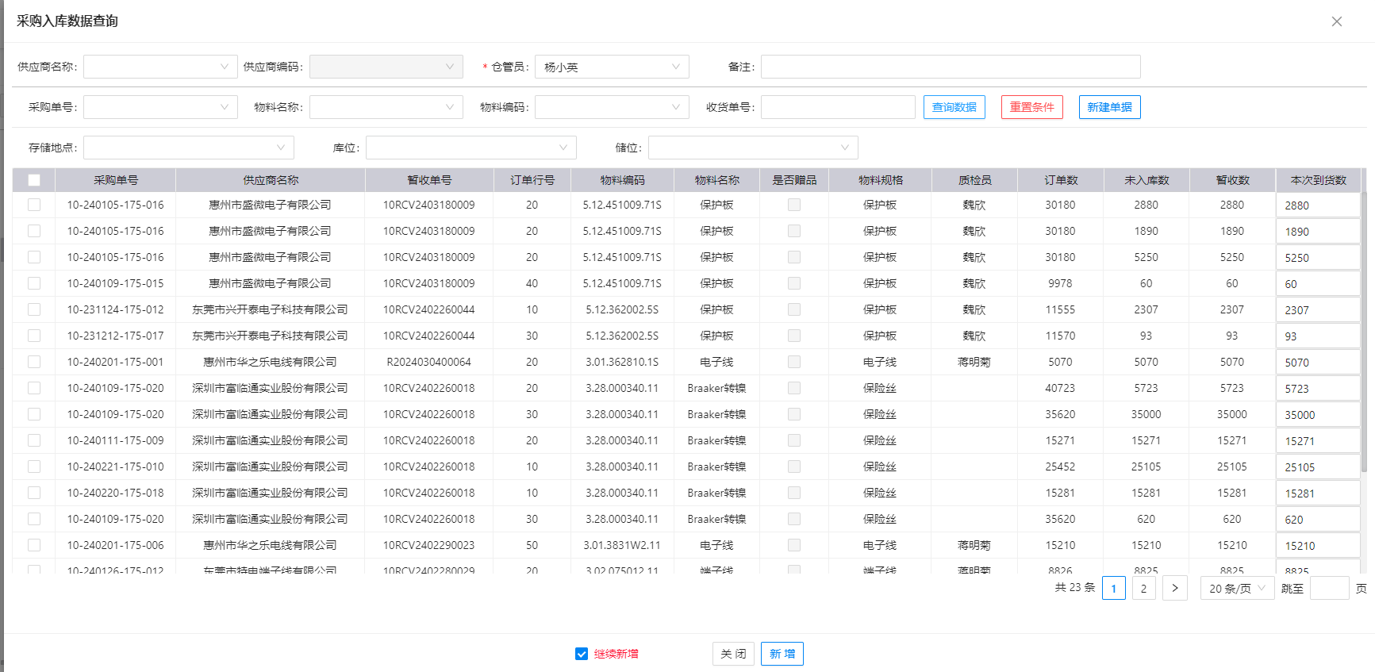Open the 20 条/页 page size dropdown
This screenshot has width=1375, height=672.
pyautogui.click(x=1237, y=589)
